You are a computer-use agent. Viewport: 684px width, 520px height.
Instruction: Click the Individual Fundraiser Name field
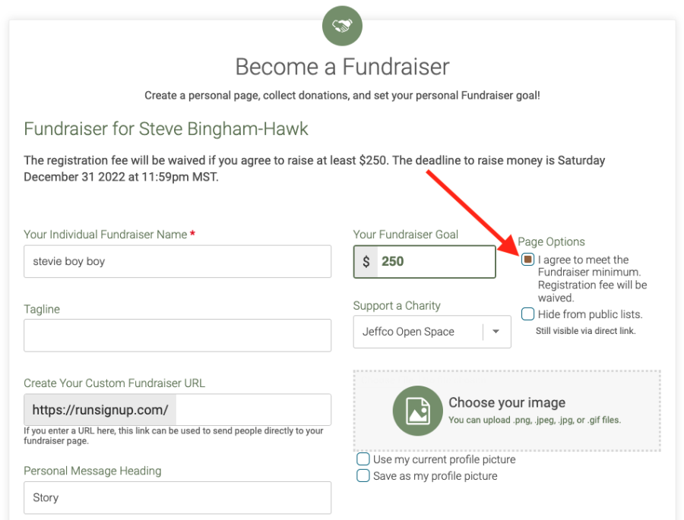click(x=177, y=261)
